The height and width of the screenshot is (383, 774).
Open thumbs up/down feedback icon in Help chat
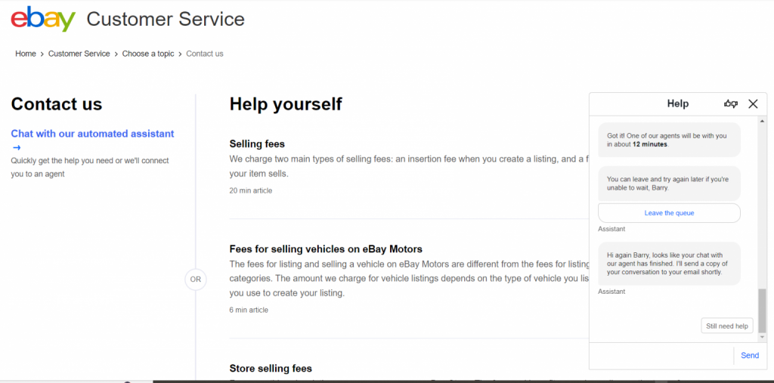(x=731, y=103)
